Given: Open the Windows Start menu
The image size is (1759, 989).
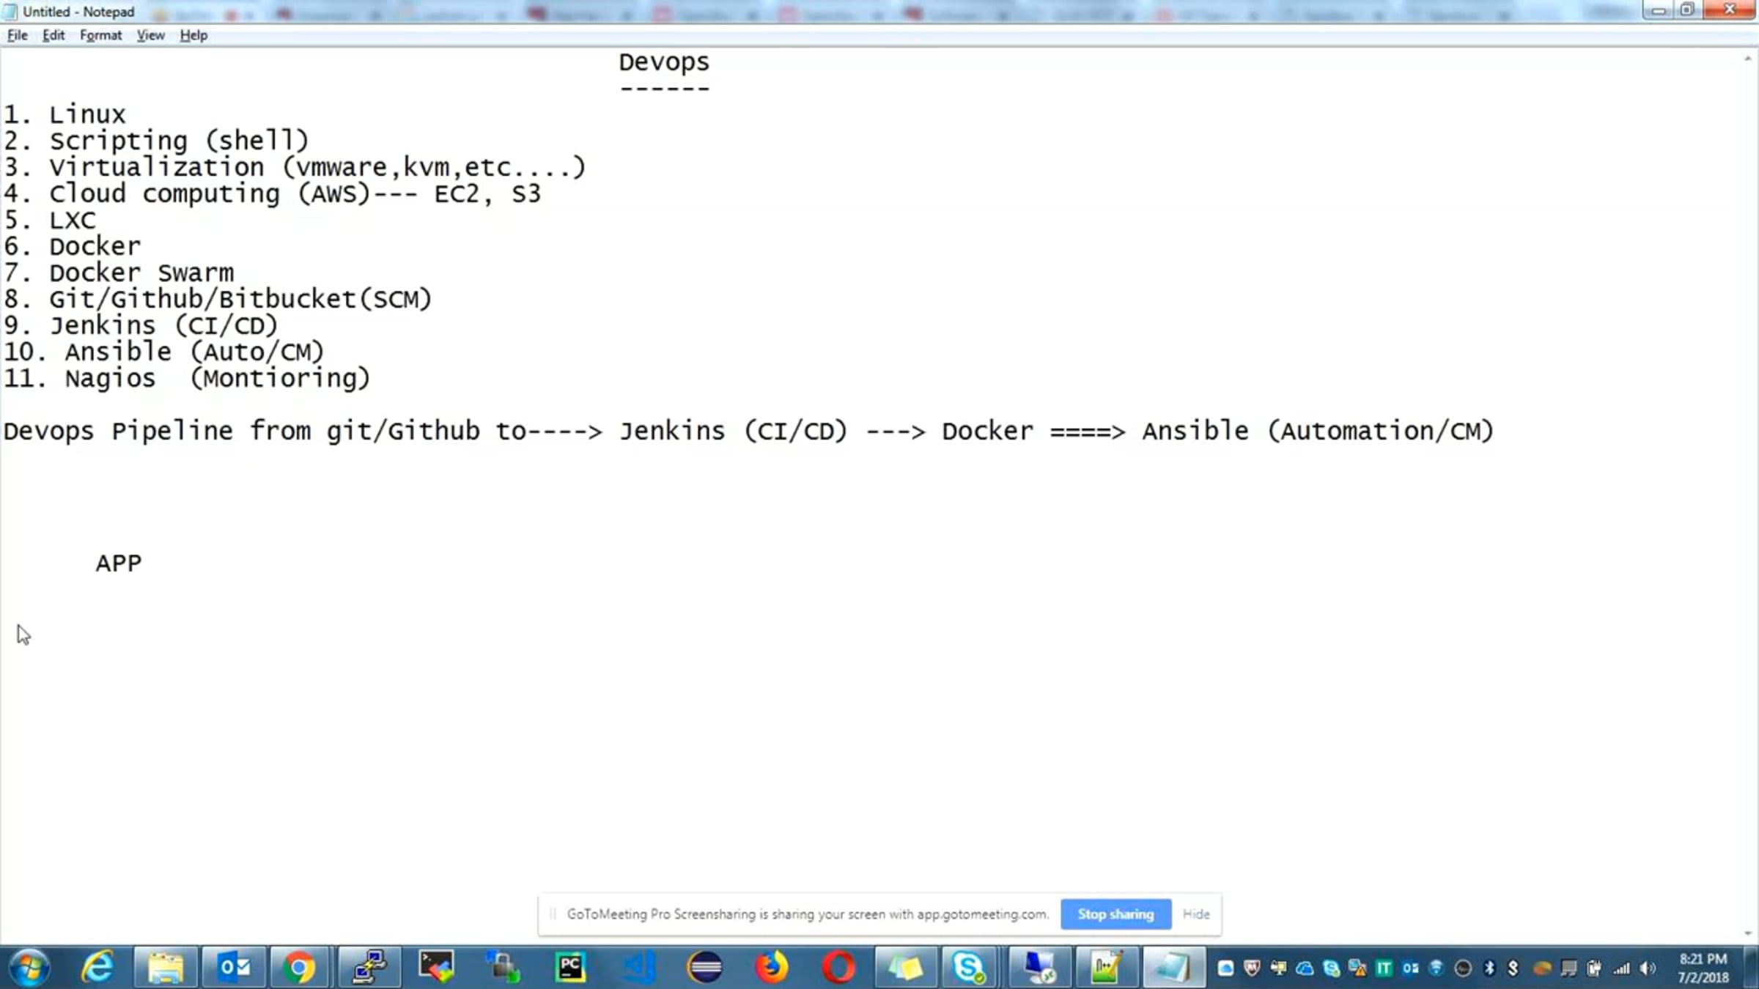Looking at the screenshot, I should pyautogui.click(x=29, y=968).
